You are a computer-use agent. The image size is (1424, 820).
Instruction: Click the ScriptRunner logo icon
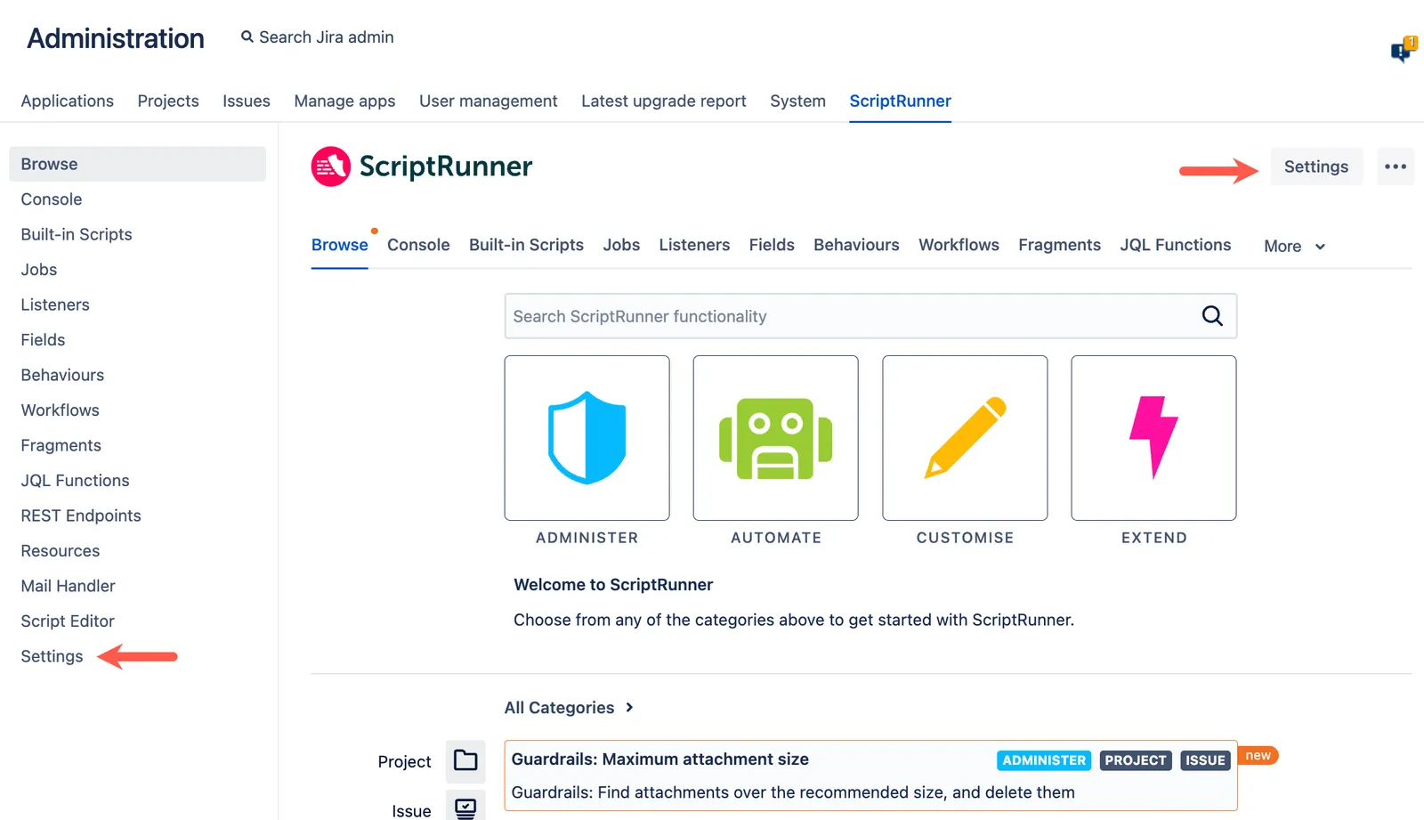[x=330, y=166]
